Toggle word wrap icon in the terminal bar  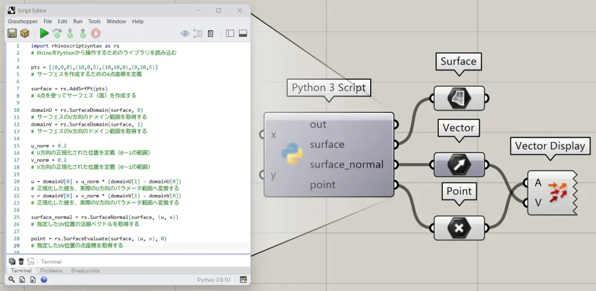tap(31, 261)
